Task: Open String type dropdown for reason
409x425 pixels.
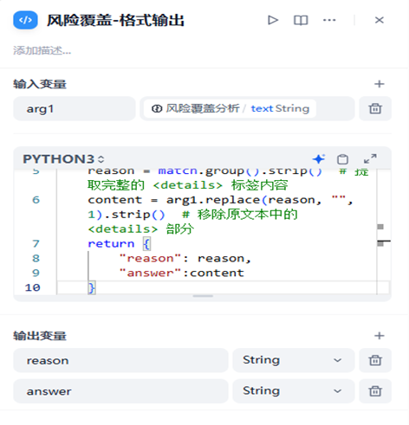Action: point(294,360)
